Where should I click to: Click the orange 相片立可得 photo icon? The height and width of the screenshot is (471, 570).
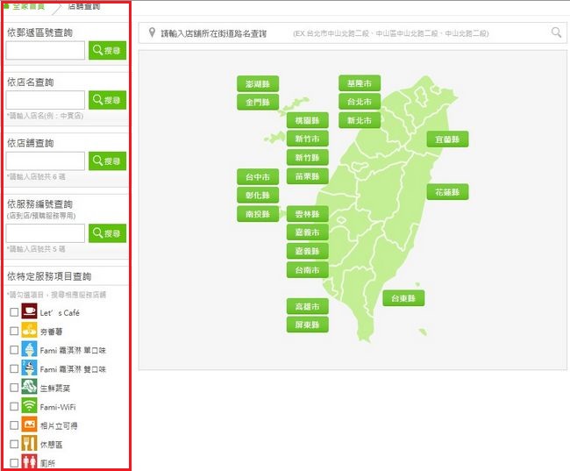(x=29, y=425)
